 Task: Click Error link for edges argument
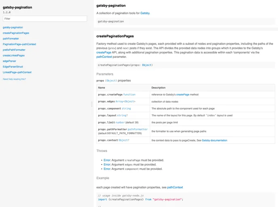tap(107, 165)
